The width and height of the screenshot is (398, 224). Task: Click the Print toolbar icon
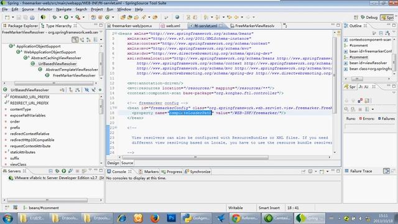(32, 17)
